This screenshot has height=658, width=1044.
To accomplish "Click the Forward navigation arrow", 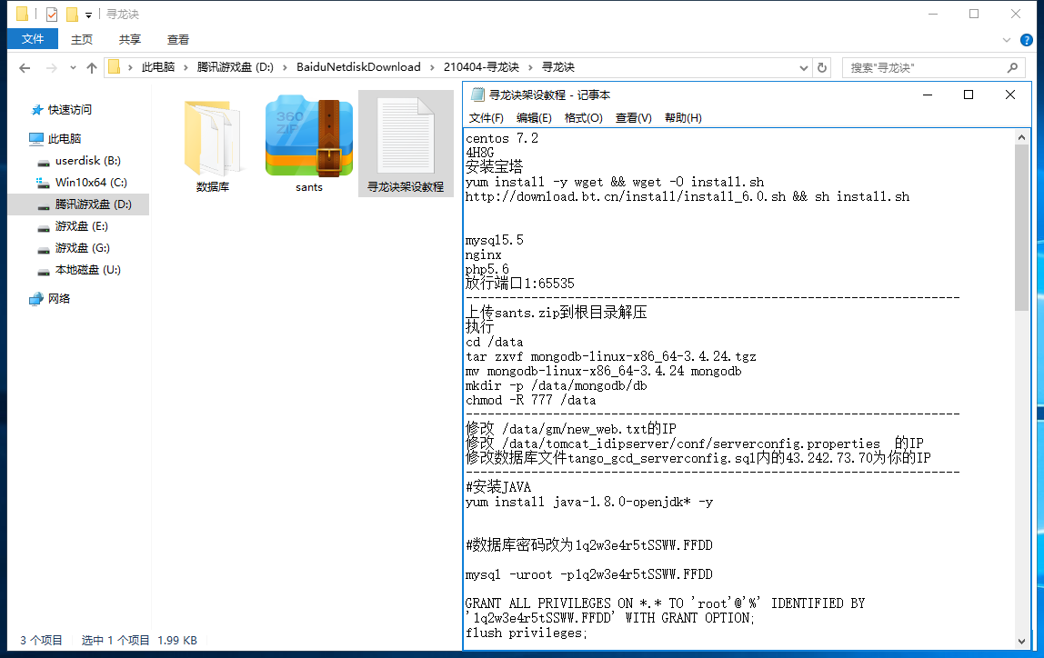I will 51,68.
